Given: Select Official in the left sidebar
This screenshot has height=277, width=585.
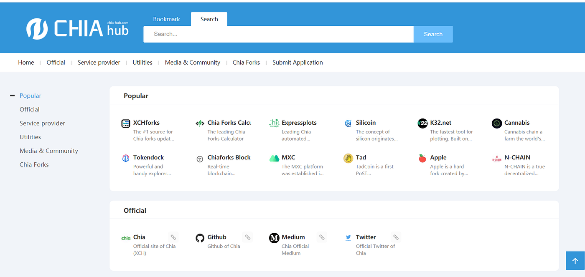Looking at the screenshot, I should click(30, 109).
